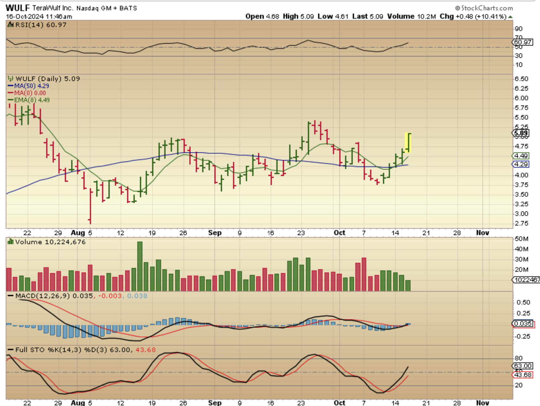Click the RSI(14) 60.97 legend label
This screenshot has width=540, height=406.
(x=41, y=25)
